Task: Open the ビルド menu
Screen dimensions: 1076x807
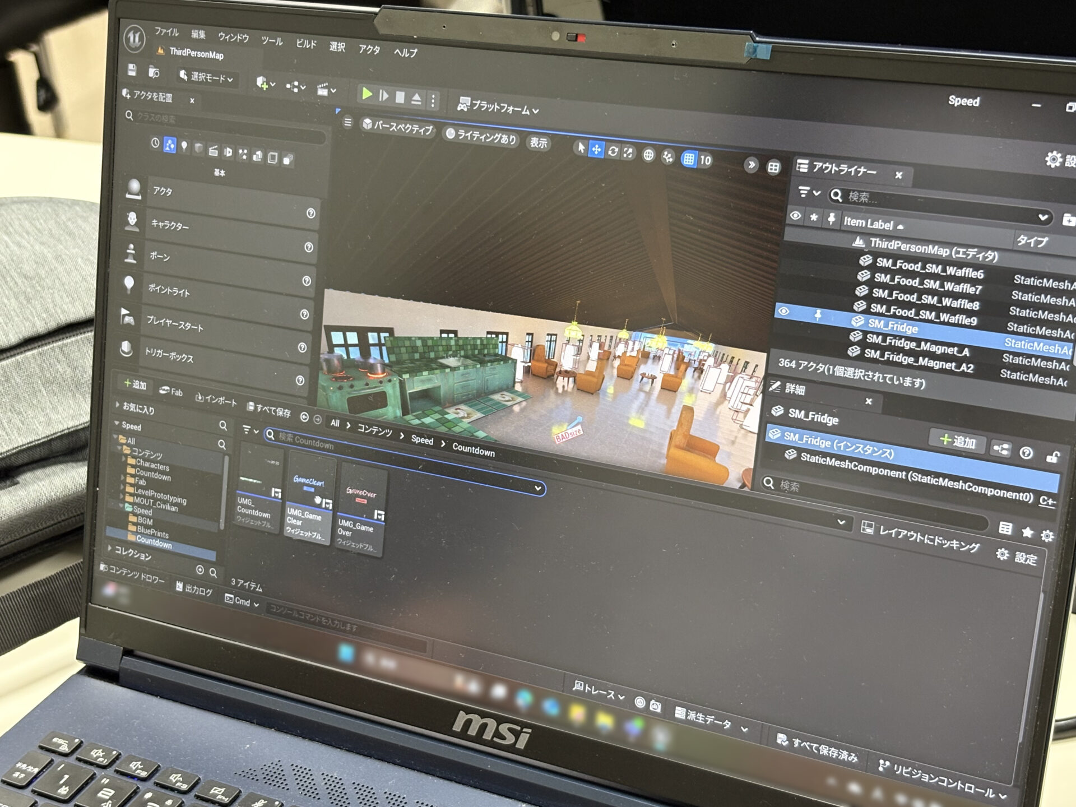Action: point(306,44)
